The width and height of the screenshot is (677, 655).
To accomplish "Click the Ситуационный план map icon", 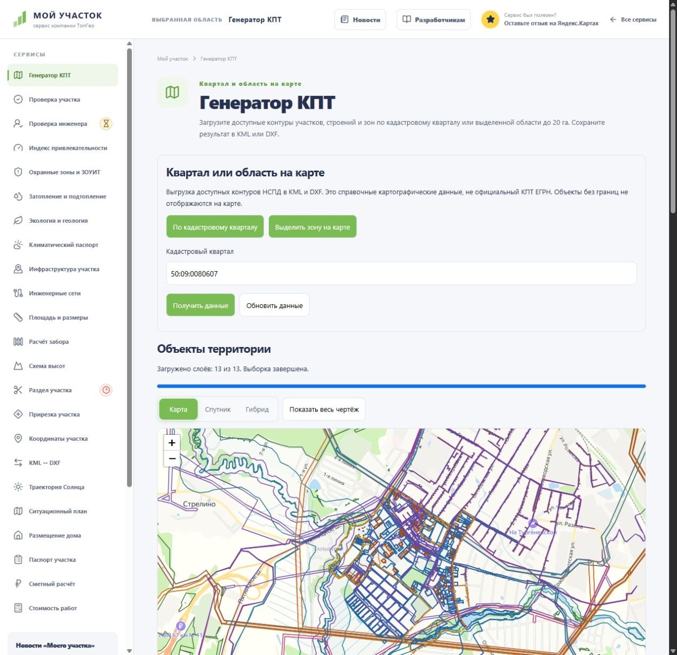I will tap(18, 511).
